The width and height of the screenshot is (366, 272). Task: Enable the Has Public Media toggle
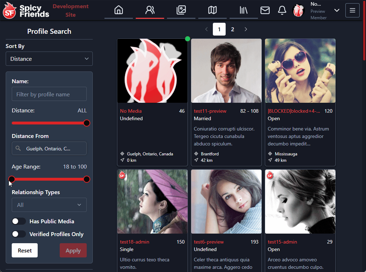(x=19, y=221)
